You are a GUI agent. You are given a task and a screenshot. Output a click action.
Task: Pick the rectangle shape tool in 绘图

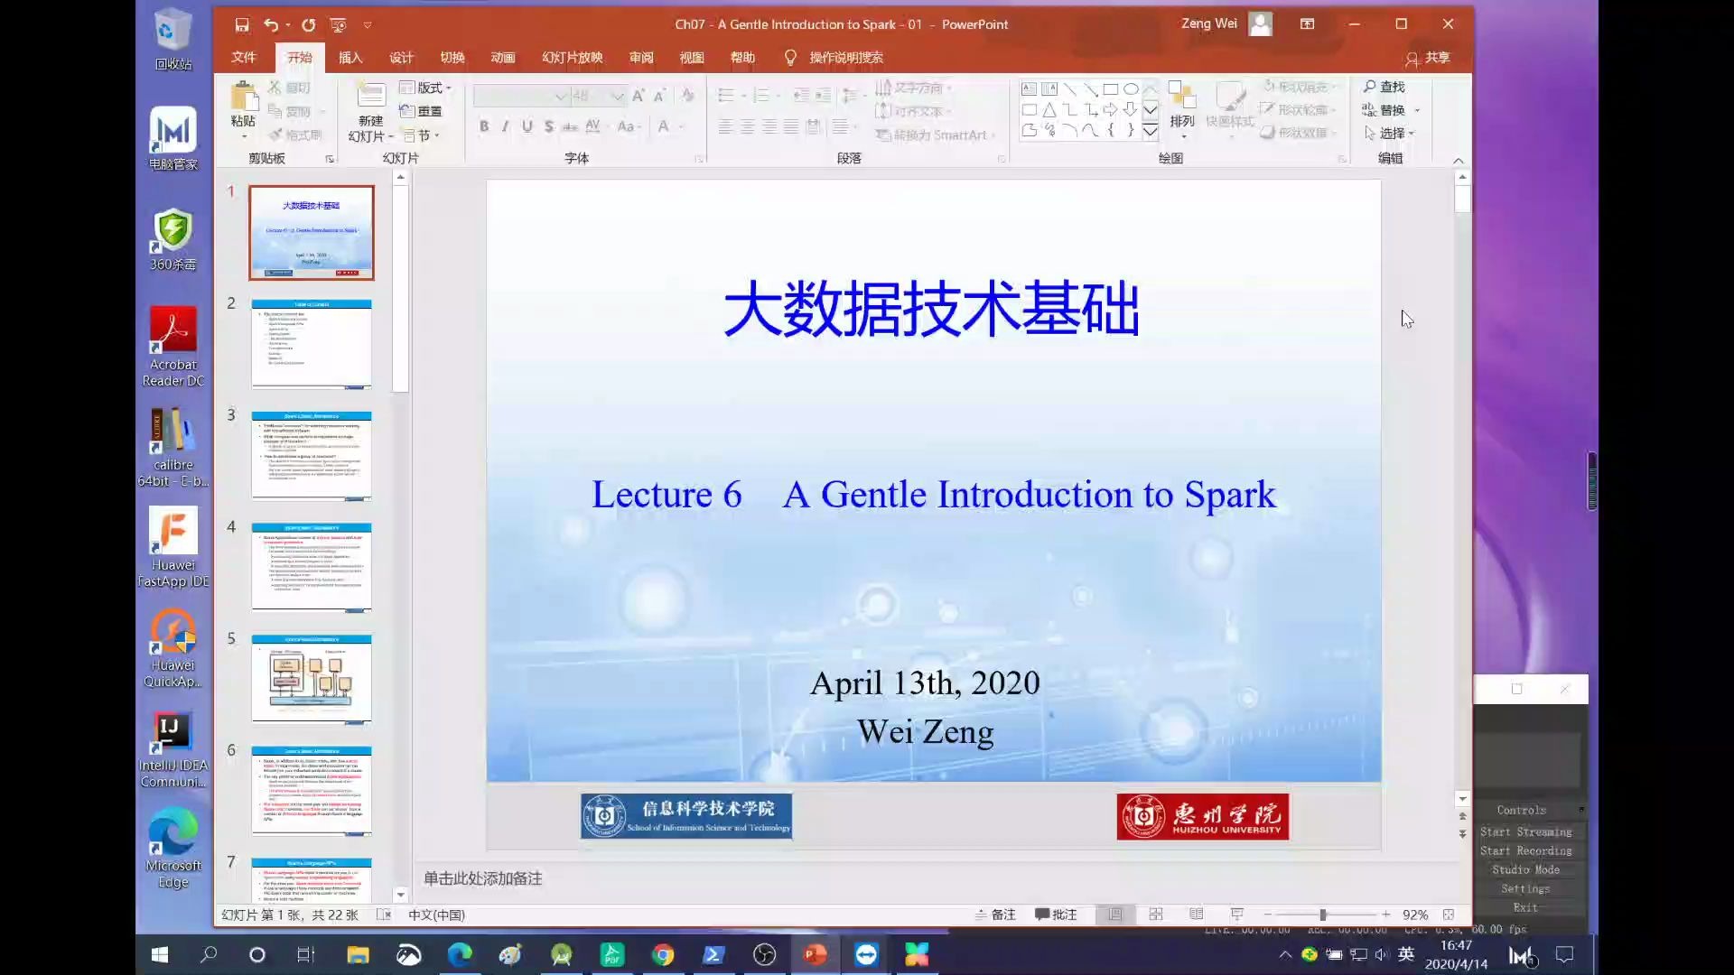pos(1112,88)
